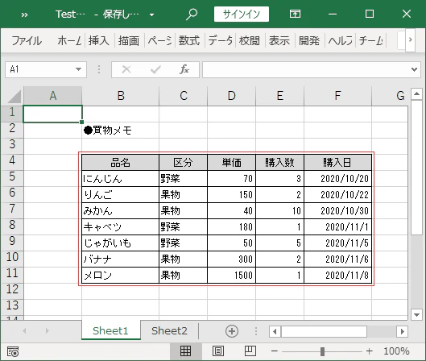Screen dimensions: 426x361
Task: Switch to the ページ layout ribbon tab
Action: pos(159,41)
